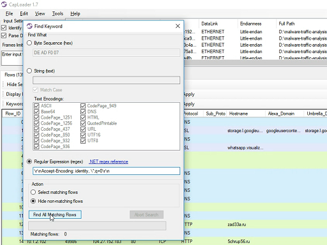This screenshot has height=245, width=327.
Task: Click the Sub_Proto column header
Action: (x=215, y=114)
